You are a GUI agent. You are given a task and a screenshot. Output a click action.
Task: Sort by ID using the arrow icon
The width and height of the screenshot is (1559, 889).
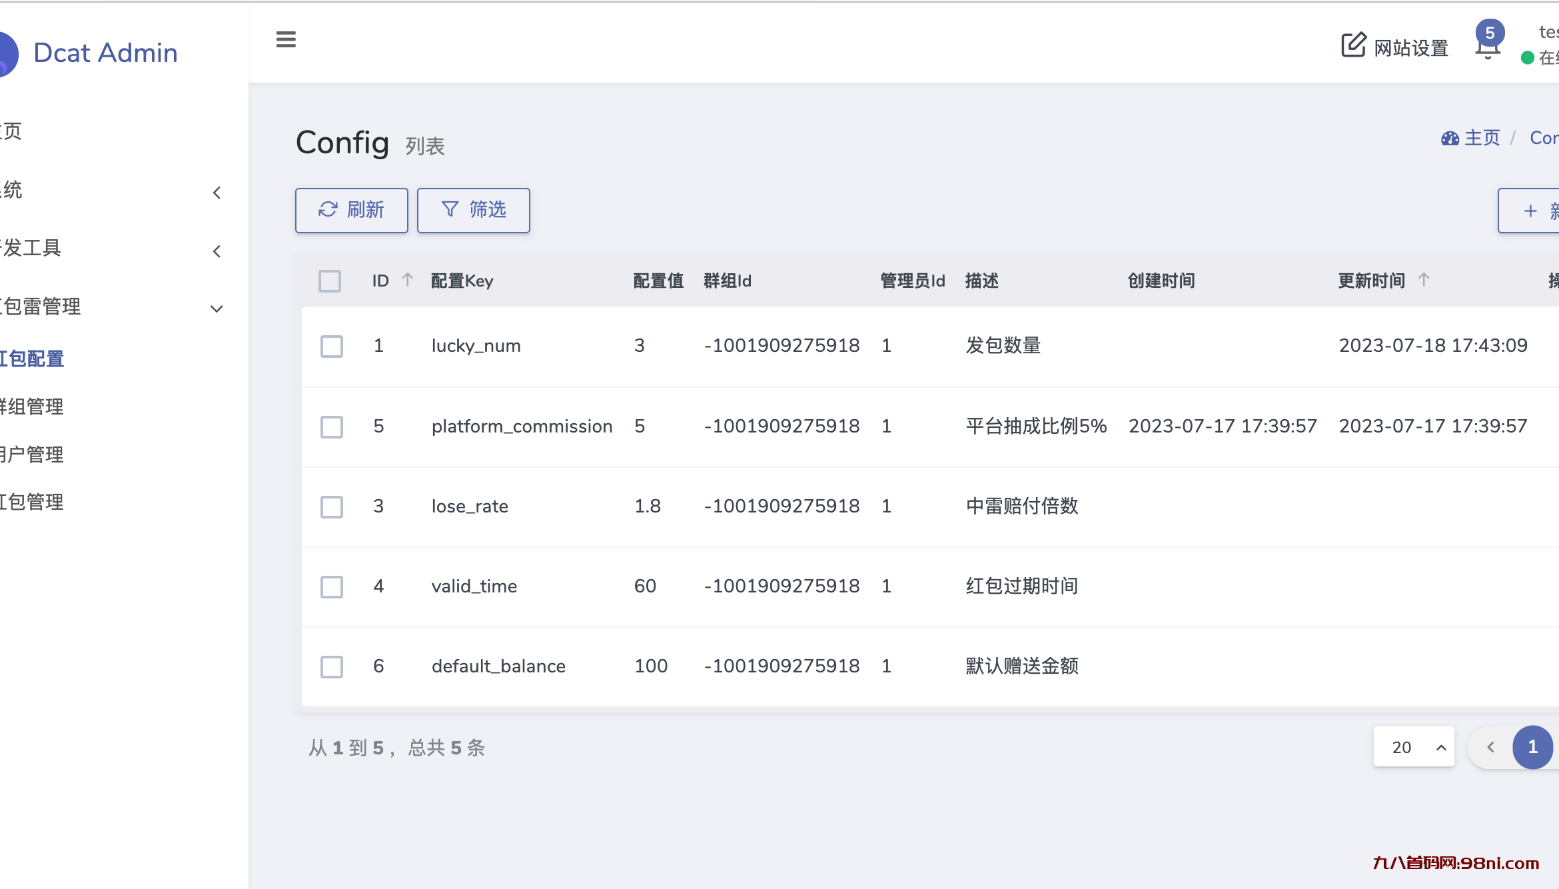click(x=407, y=280)
